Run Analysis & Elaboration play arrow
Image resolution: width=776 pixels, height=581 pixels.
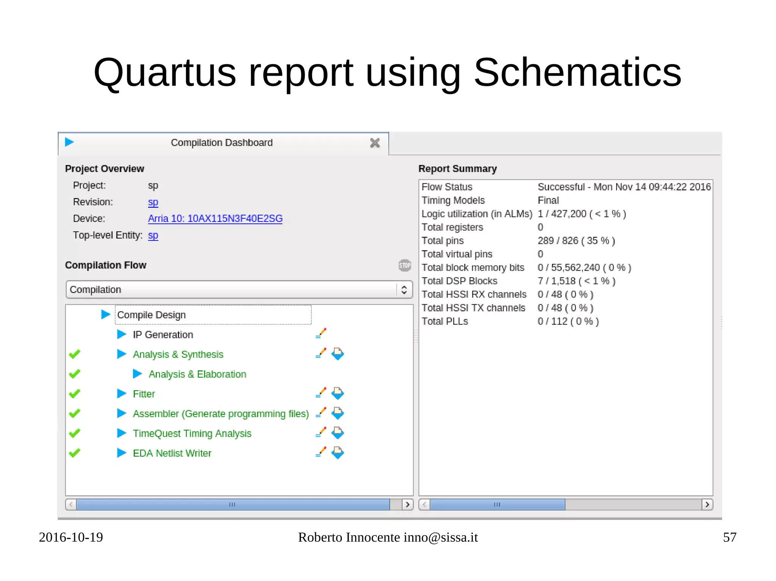point(138,374)
